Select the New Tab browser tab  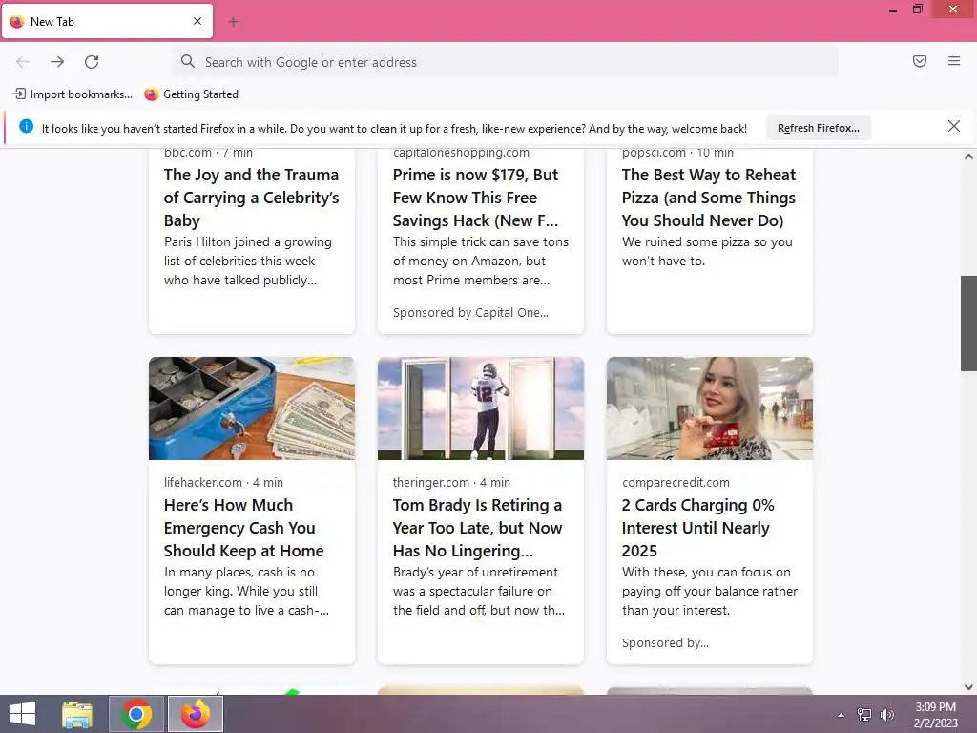pos(107,21)
